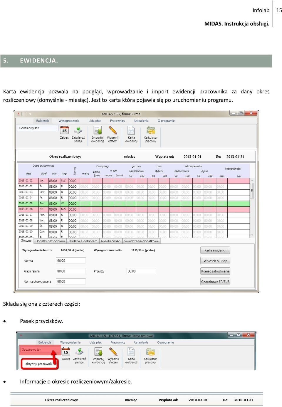The height and width of the screenshot is (407, 282).
Task: Open the O programie menu in the Firma testowa window
Action: 165,342
